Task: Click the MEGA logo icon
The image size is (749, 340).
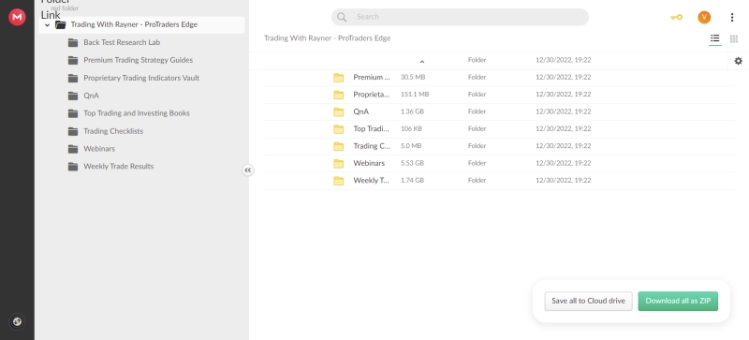Action: point(17,17)
